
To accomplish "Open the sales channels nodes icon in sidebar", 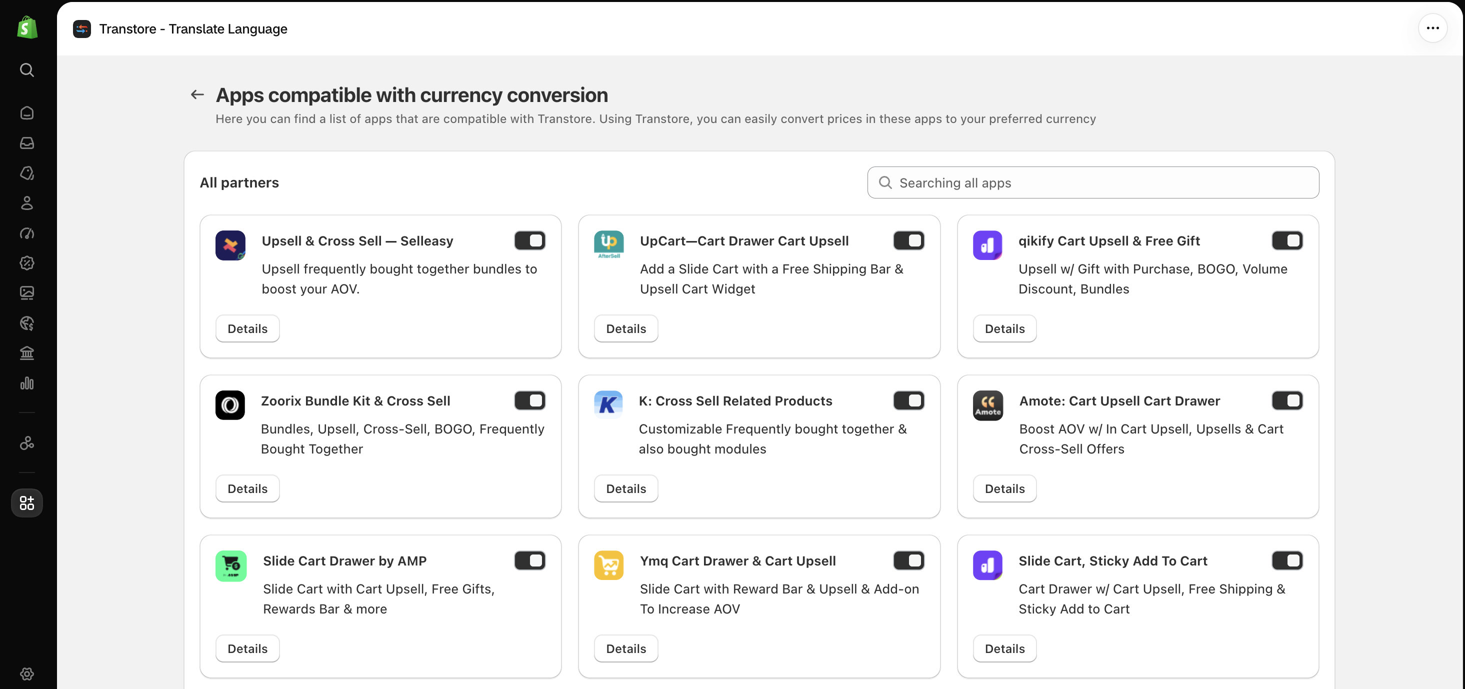I will tap(26, 443).
